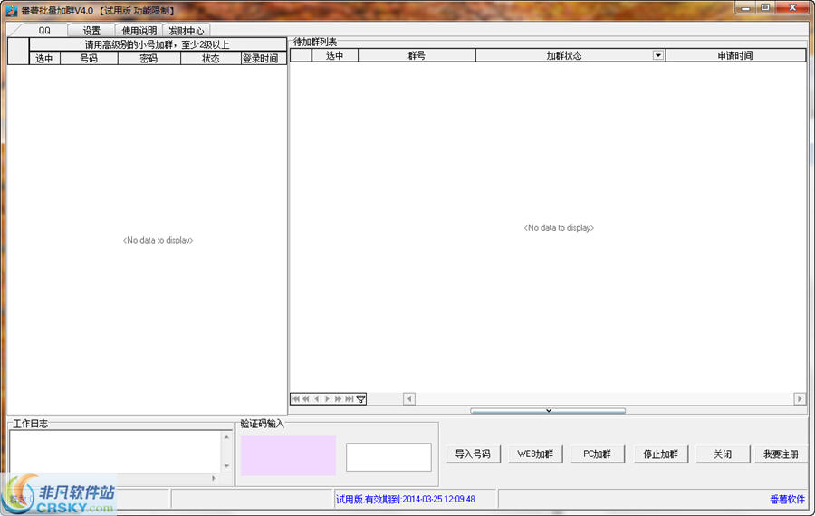This screenshot has width=815, height=516.
Task: Switch to the 设置 tab
Action: [x=92, y=31]
